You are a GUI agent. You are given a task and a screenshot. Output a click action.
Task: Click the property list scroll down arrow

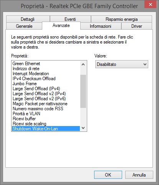pyautogui.click(x=83, y=128)
